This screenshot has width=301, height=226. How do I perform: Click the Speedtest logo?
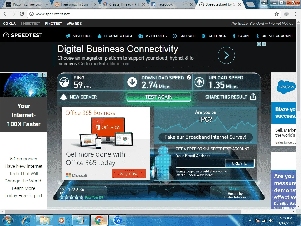coord(23,35)
